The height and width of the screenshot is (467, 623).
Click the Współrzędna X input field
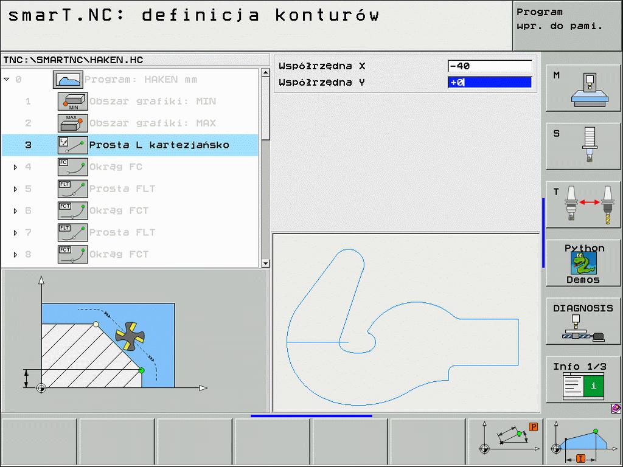pos(490,66)
